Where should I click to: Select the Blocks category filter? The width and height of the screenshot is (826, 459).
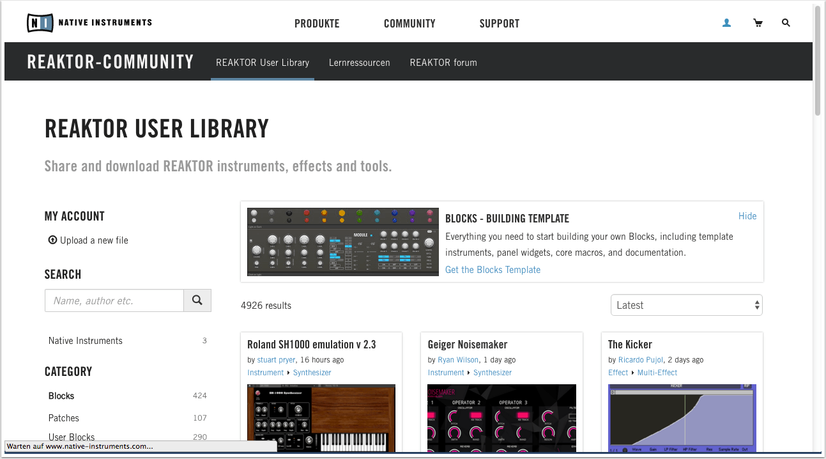tap(61, 396)
